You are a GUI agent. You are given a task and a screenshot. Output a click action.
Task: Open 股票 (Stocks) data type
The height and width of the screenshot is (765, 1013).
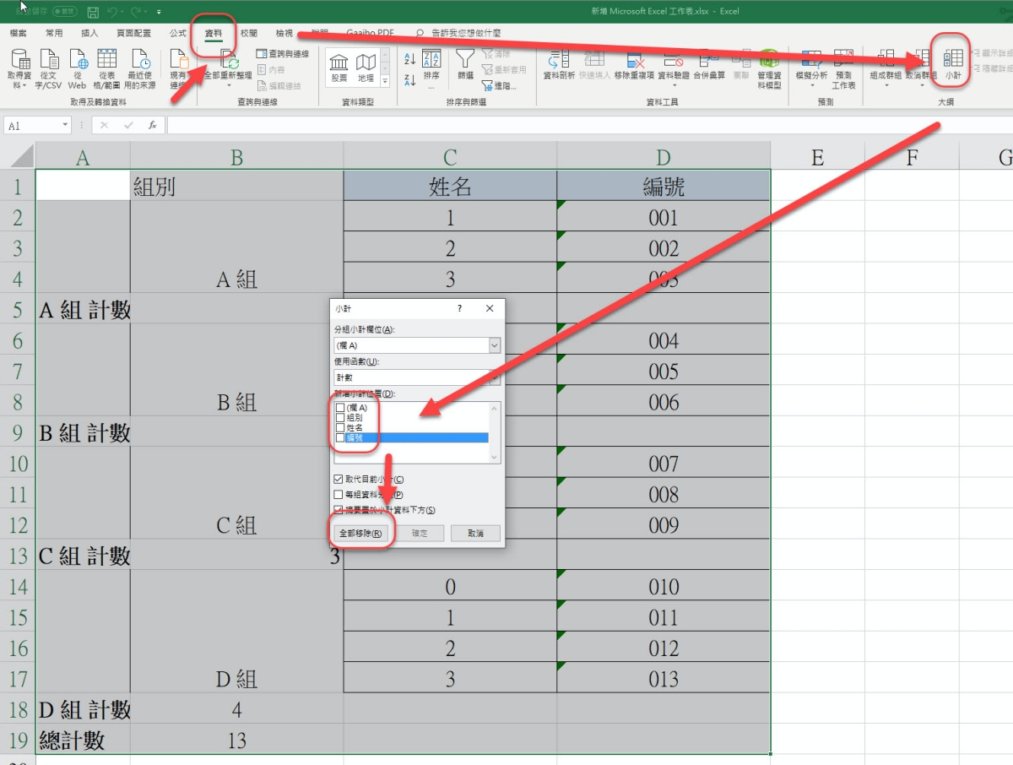point(339,67)
